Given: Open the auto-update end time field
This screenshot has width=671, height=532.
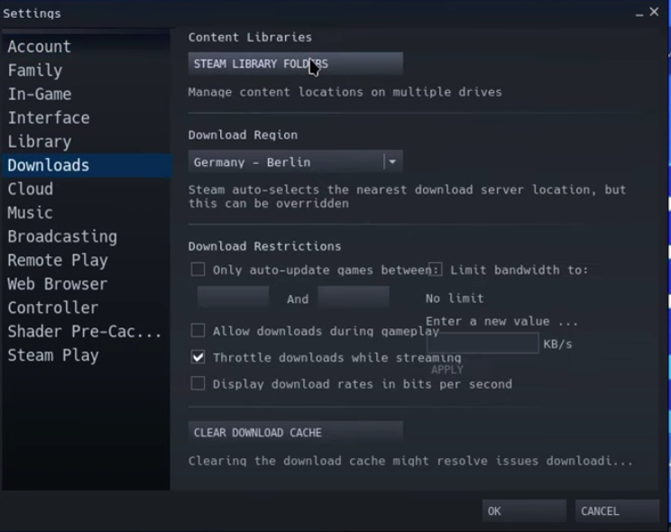Looking at the screenshot, I should pyautogui.click(x=354, y=298).
